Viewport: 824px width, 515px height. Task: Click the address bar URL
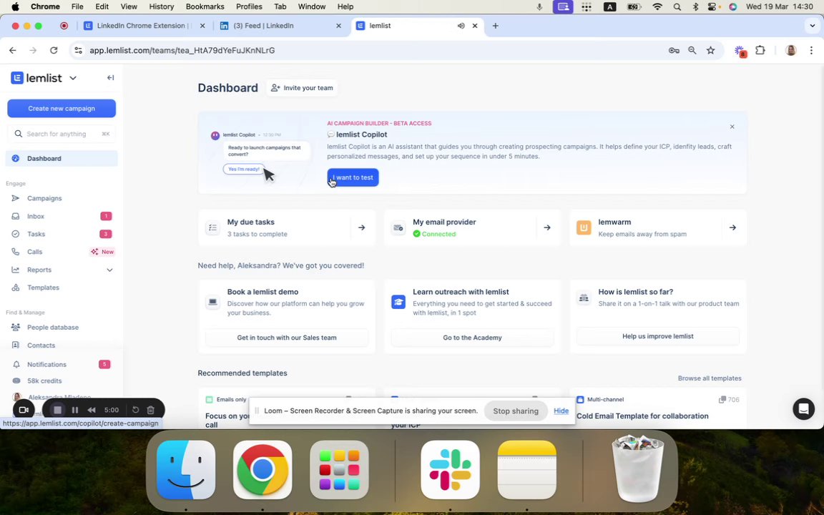pos(182,51)
